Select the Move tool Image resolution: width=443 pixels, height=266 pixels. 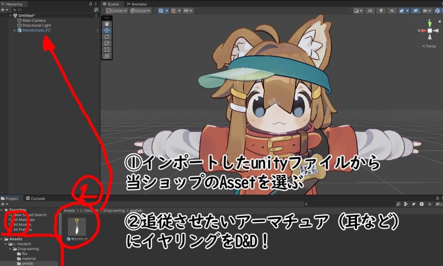click(107, 30)
